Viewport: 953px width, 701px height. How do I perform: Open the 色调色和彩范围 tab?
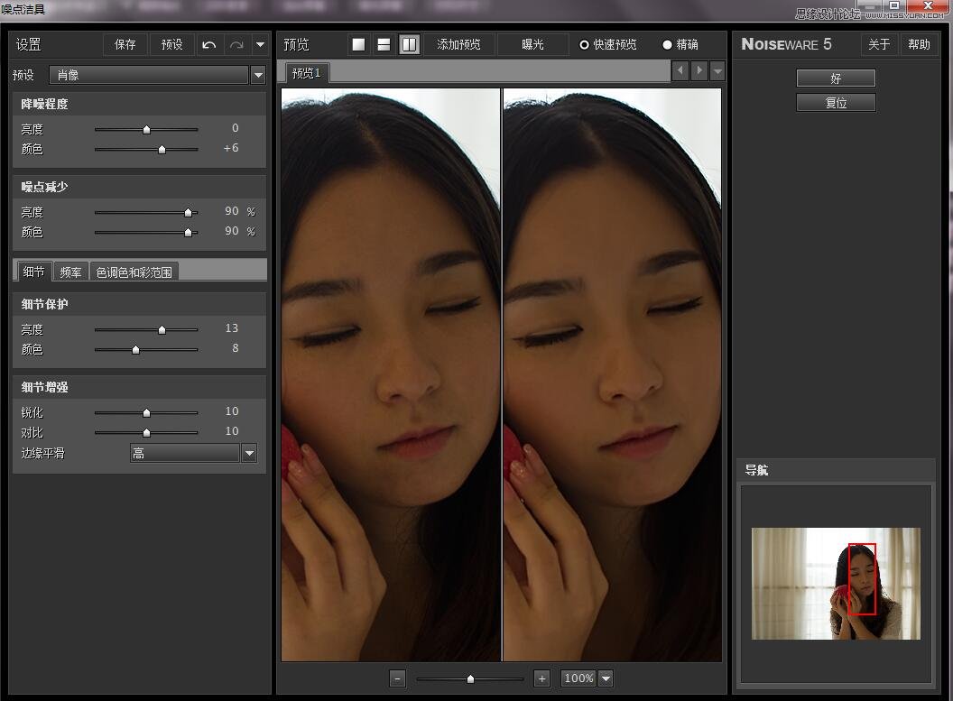(134, 272)
